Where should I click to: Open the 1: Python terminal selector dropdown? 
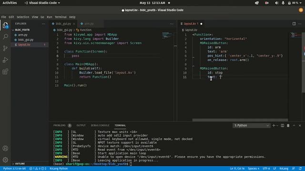[251, 125]
